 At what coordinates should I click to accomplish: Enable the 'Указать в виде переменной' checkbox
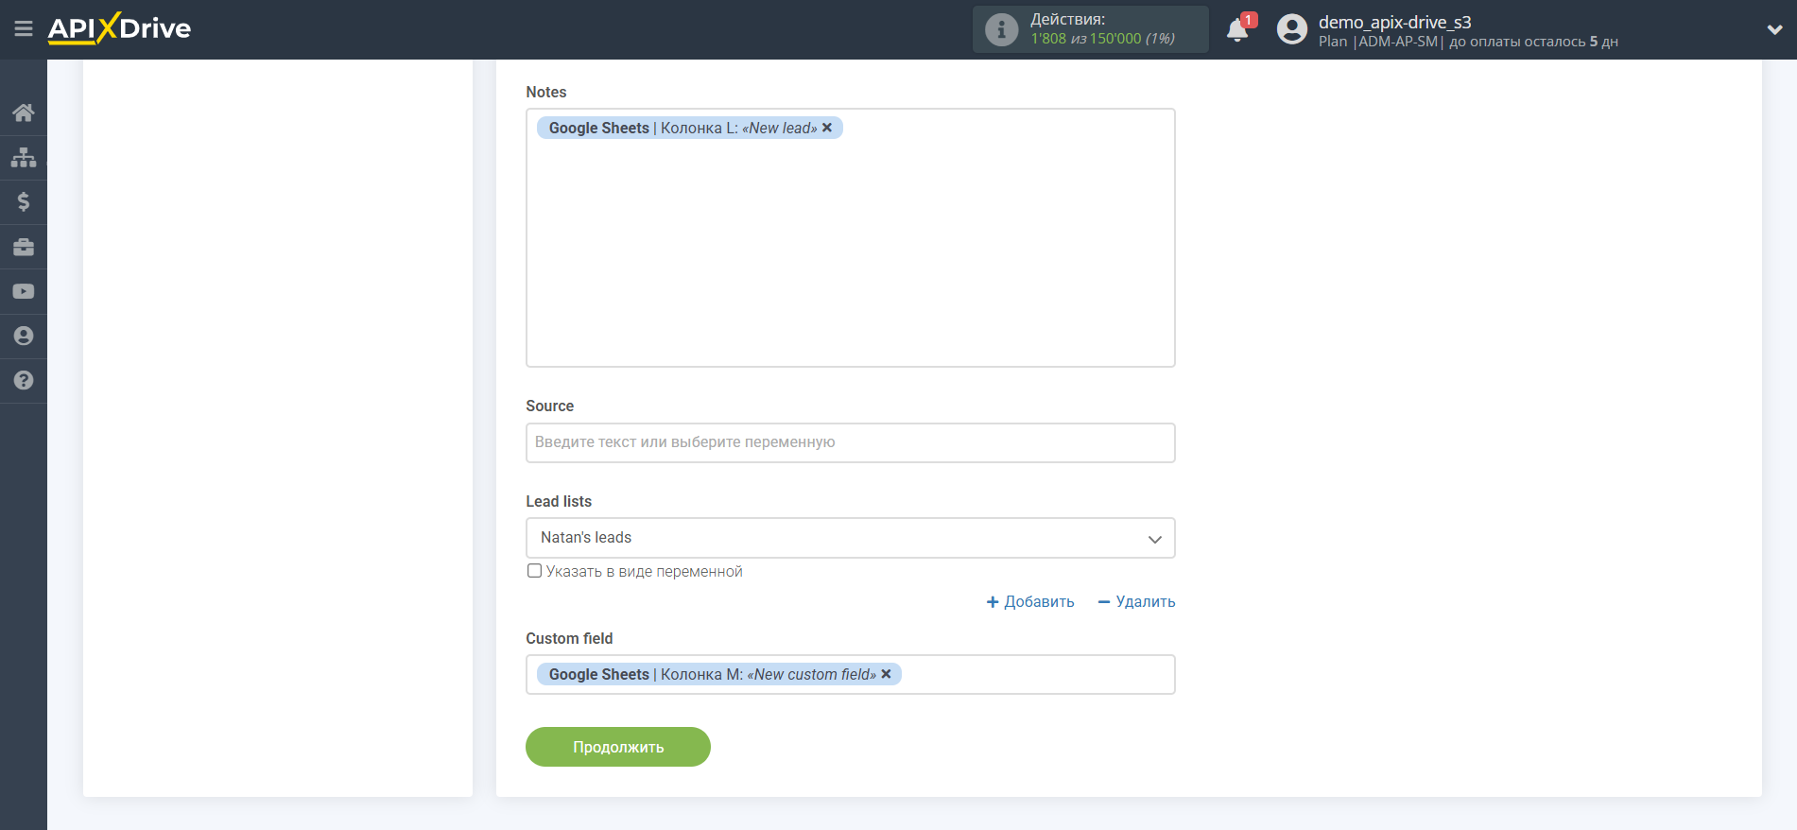[x=535, y=571]
